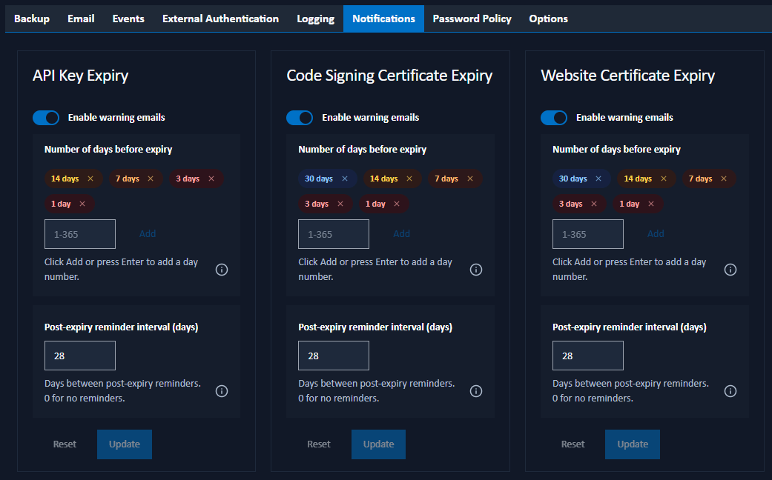Open the Logging tab
This screenshot has width=772, height=480.
[x=316, y=19]
